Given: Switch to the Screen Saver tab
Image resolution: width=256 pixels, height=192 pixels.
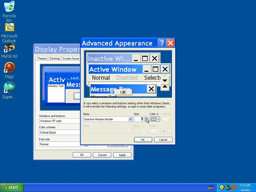Looking at the screenshot, I should click(x=71, y=58).
